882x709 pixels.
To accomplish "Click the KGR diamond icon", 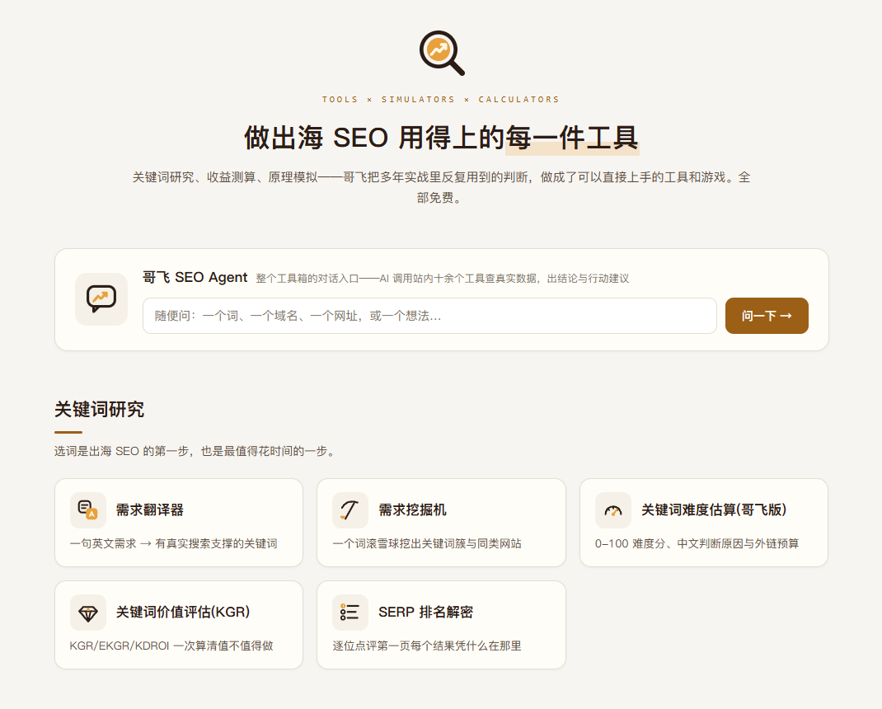I will [x=87, y=613].
